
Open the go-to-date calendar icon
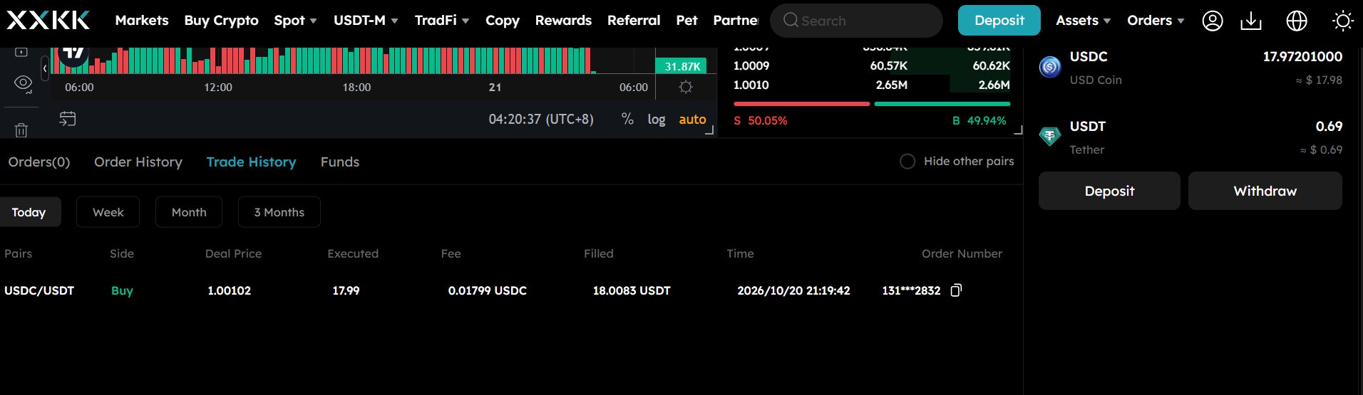click(68, 119)
